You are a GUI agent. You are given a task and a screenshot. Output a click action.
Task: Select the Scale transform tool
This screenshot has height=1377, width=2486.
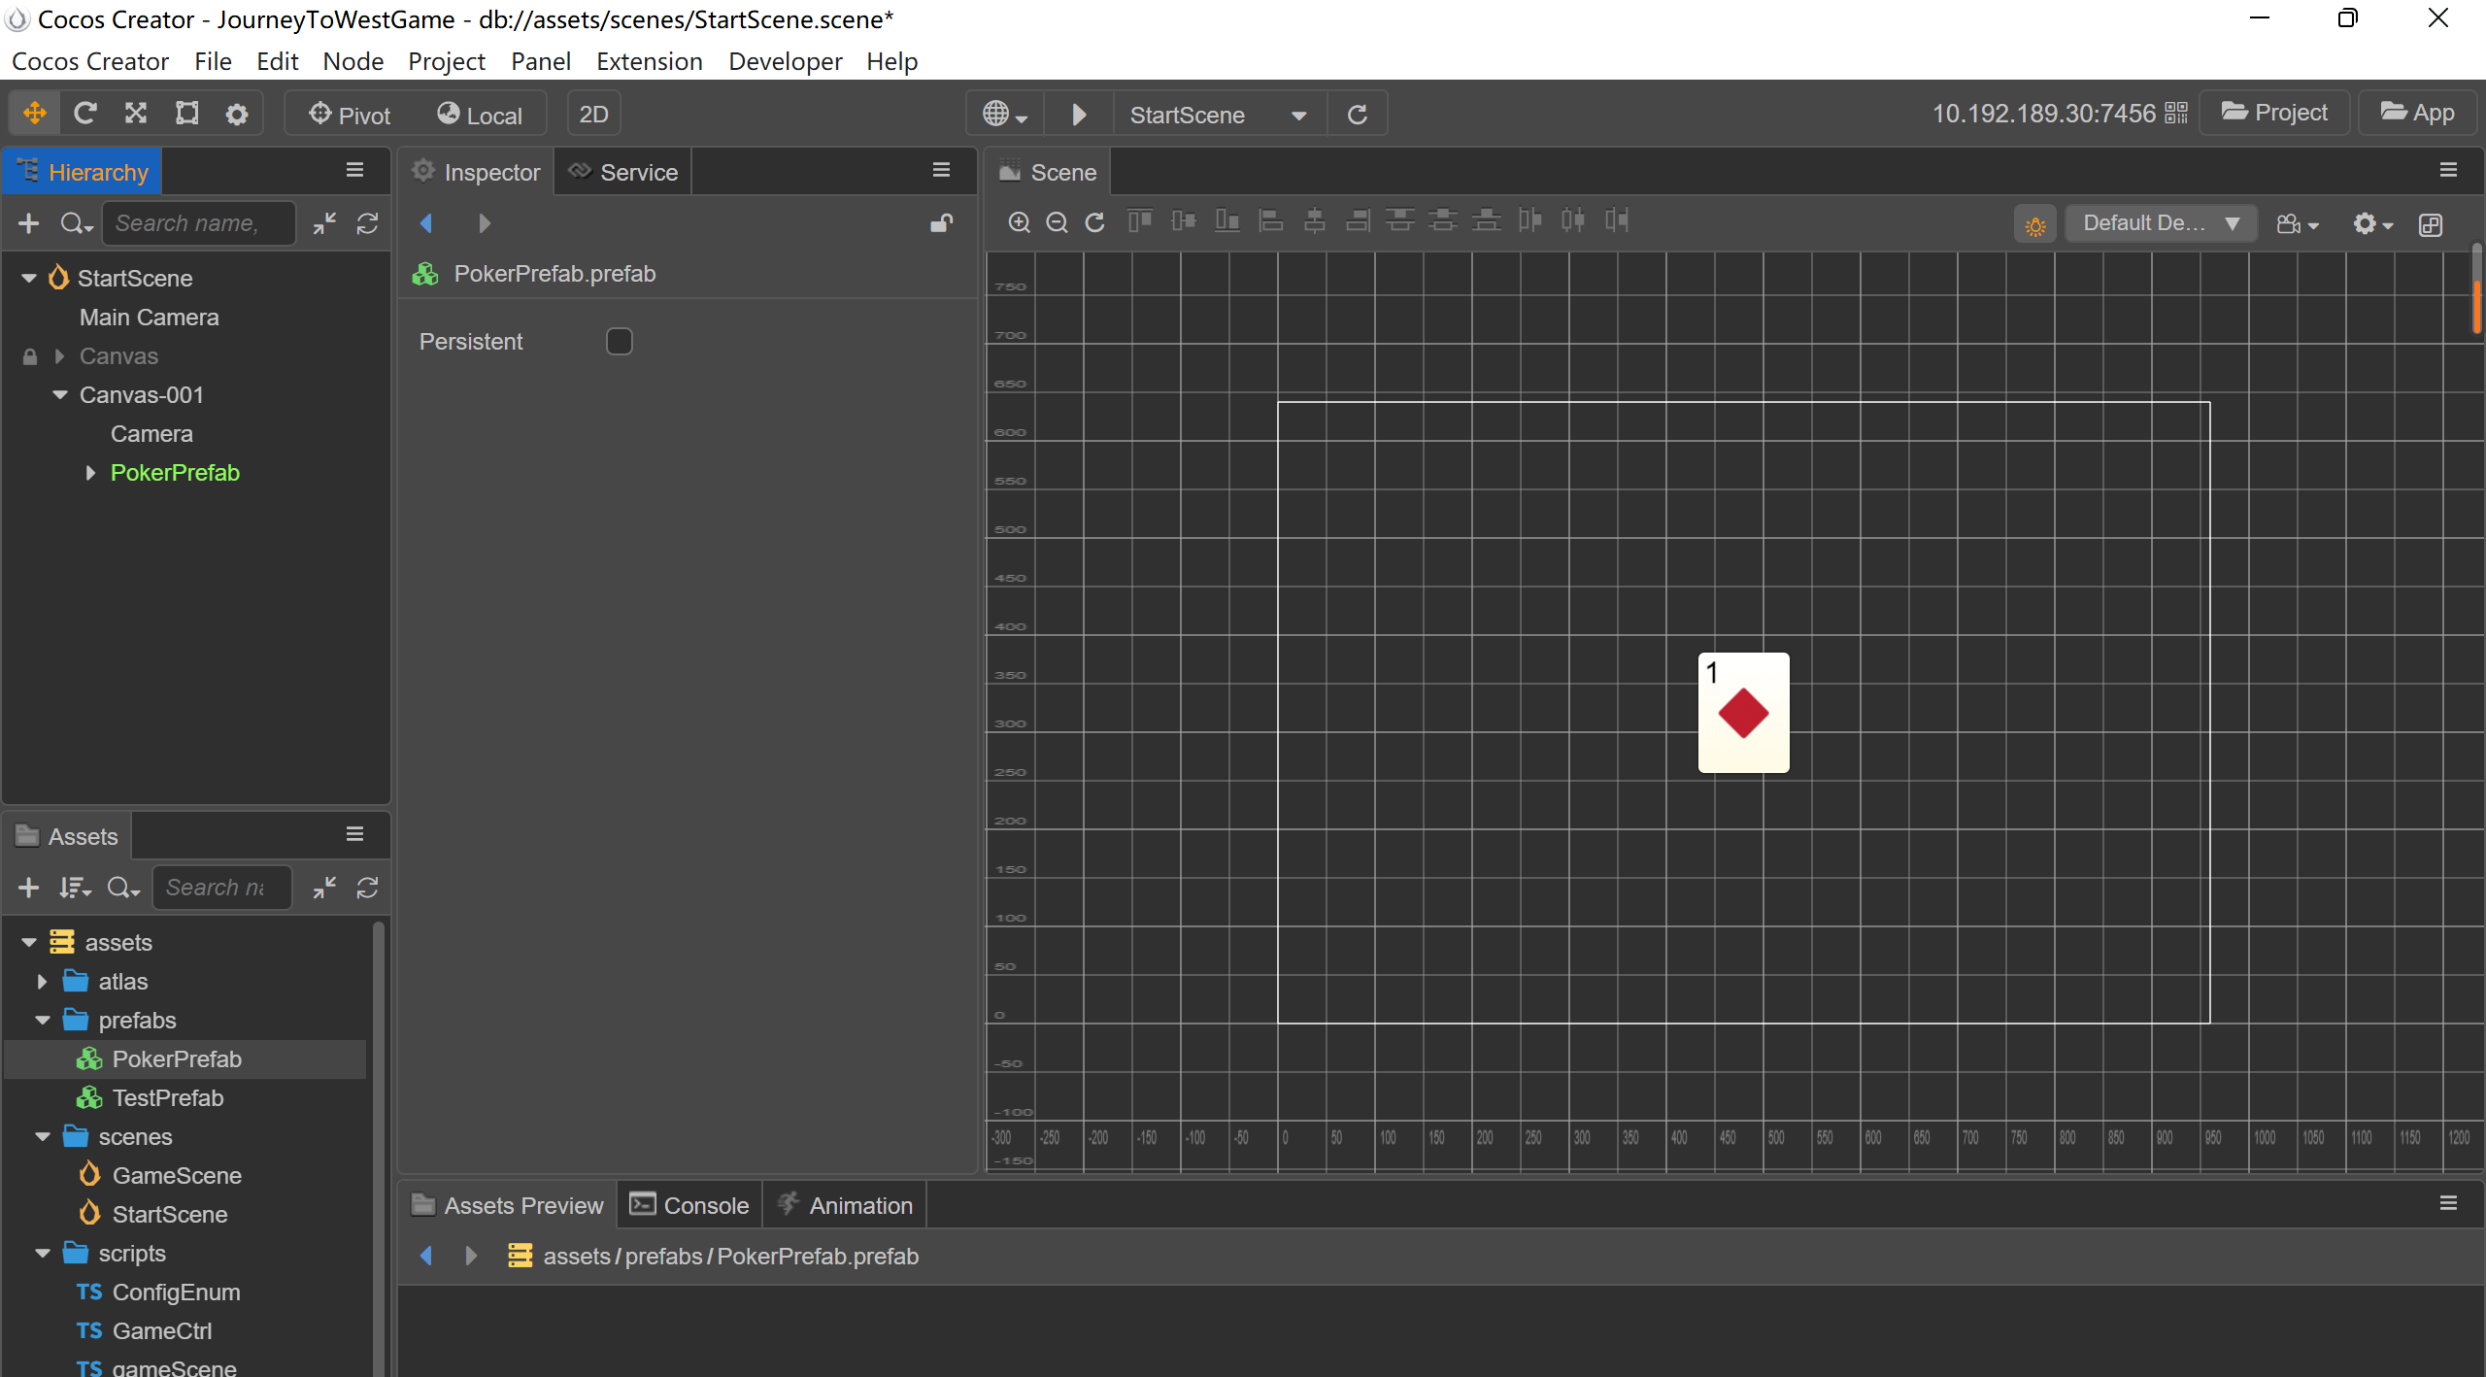136,114
